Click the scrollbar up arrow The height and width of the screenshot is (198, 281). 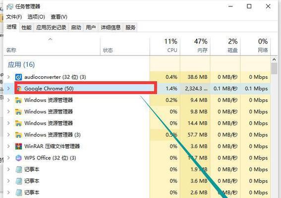click(274, 59)
